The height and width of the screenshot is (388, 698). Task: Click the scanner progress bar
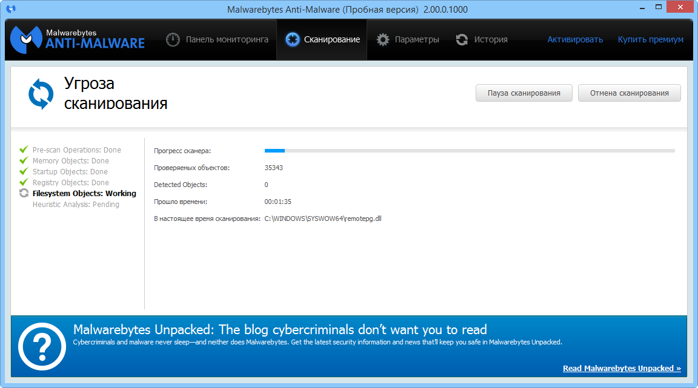tap(470, 150)
